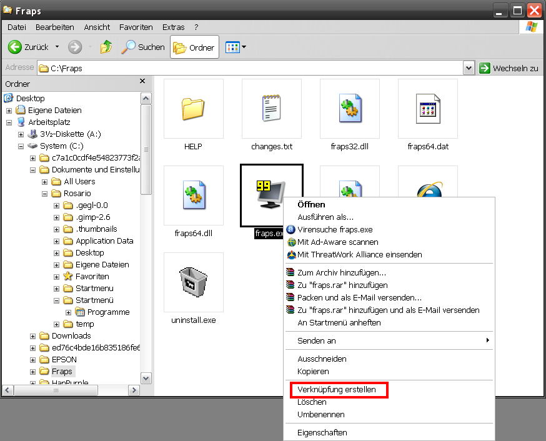Expand the All Users folder node
Image resolution: width=546 pixels, height=441 pixels.
pyautogui.click(x=44, y=182)
